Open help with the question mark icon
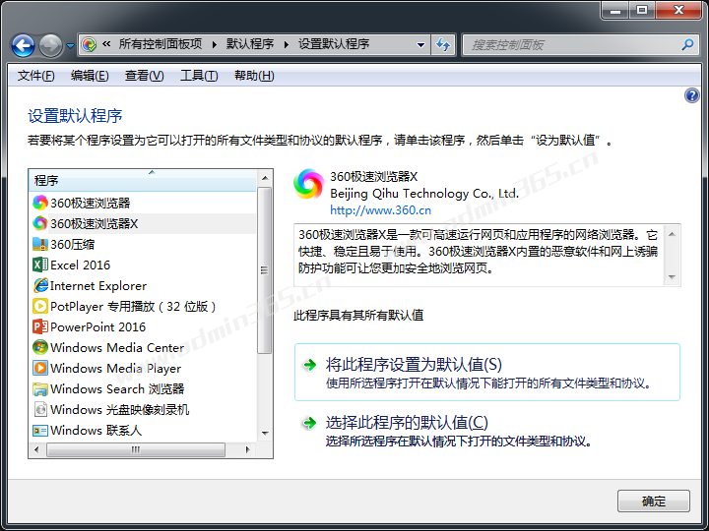Screen dimensions: 709x531 (x=692, y=95)
